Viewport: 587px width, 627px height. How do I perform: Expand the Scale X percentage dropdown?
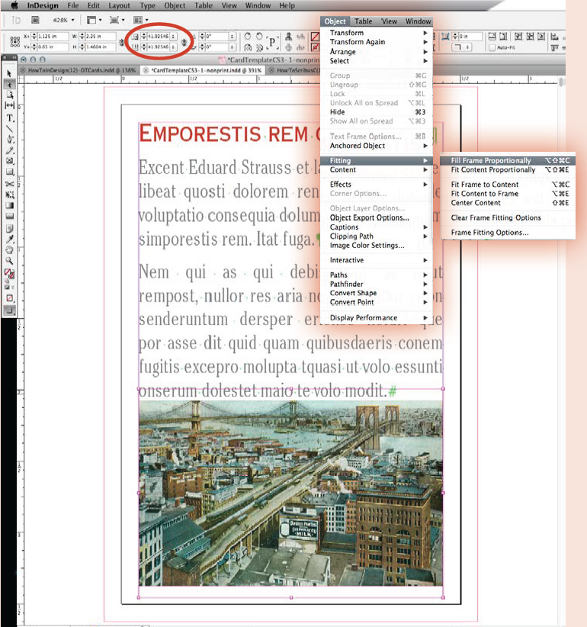[x=173, y=36]
